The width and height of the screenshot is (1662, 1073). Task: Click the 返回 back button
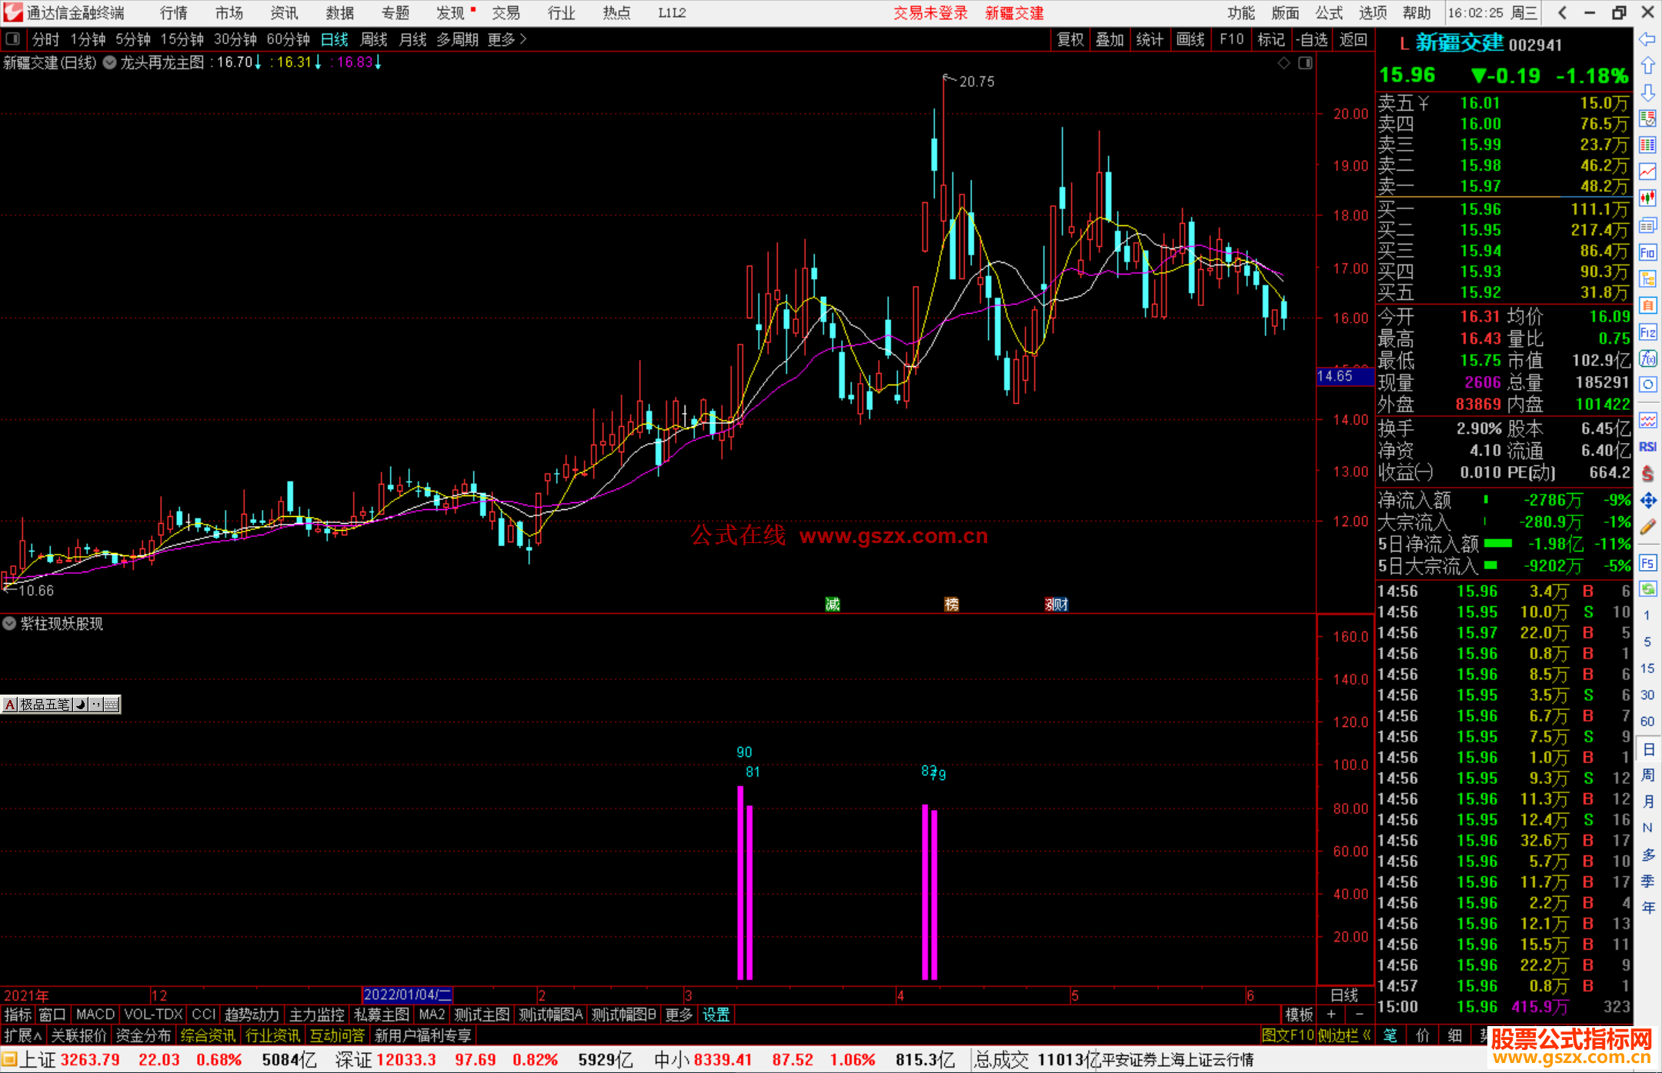(x=1353, y=39)
